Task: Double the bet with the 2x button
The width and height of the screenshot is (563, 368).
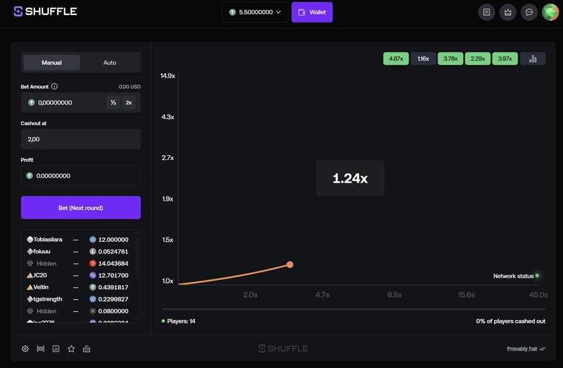Action: click(x=129, y=103)
